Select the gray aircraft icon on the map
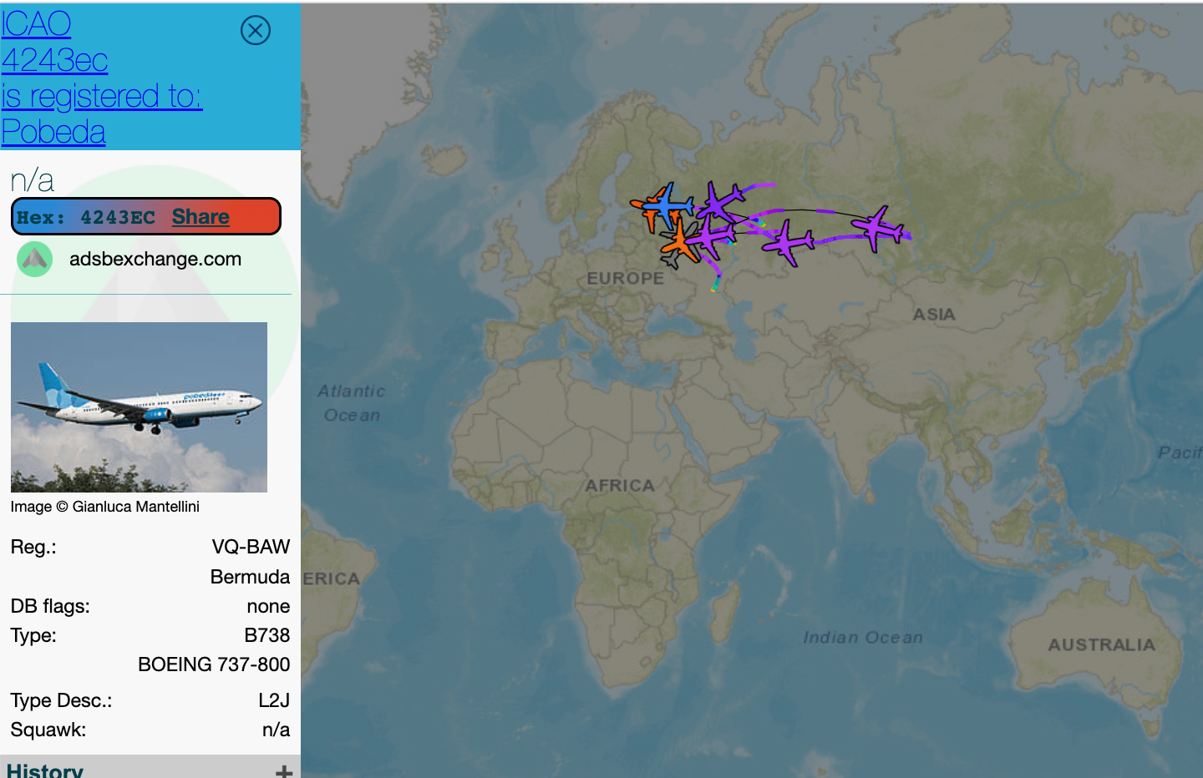 (673, 262)
